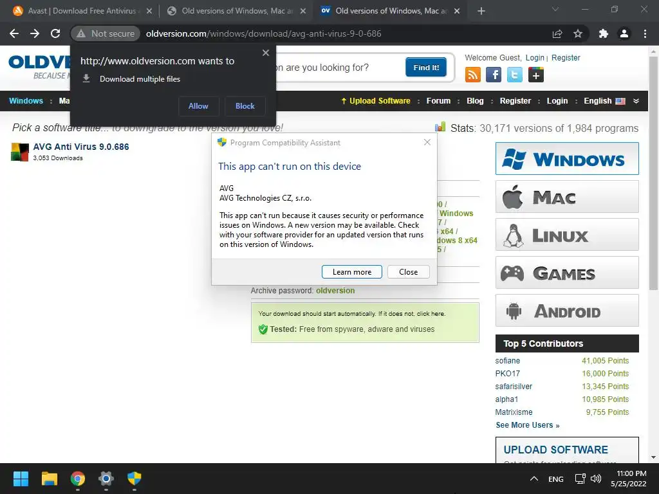This screenshot has width=659, height=494.
Task: Switch to the second Old versions tab
Action: click(x=236, y=11)
